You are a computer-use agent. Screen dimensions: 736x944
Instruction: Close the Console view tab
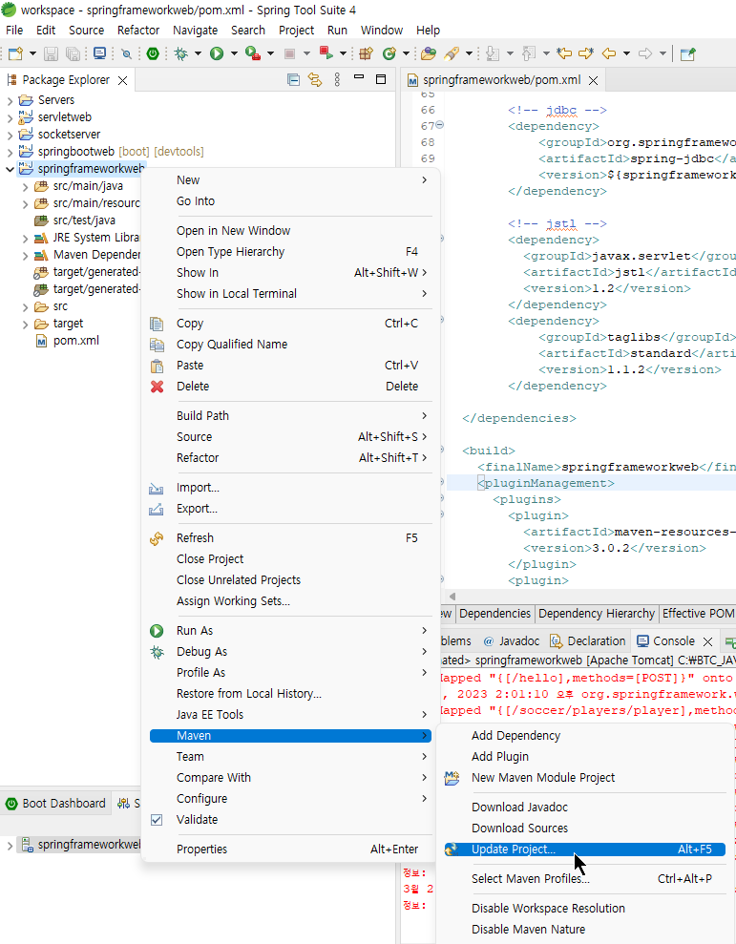tap(707, 641)
